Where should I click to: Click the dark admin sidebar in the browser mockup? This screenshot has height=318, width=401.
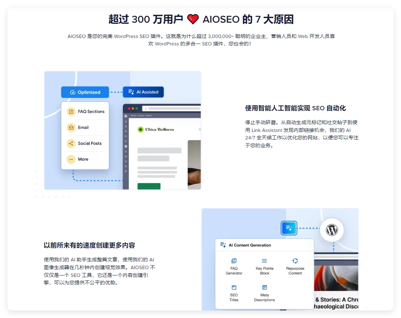coord(126,149)
